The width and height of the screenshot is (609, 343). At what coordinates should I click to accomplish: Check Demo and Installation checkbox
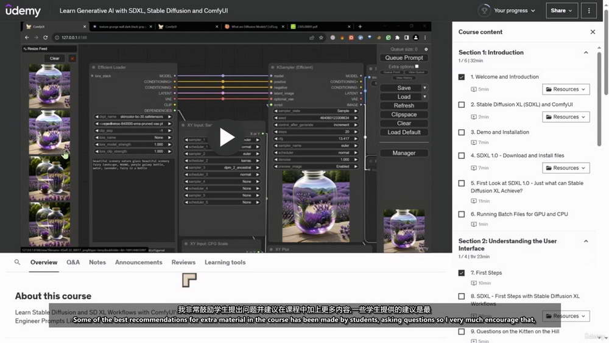tap(462, 132)
